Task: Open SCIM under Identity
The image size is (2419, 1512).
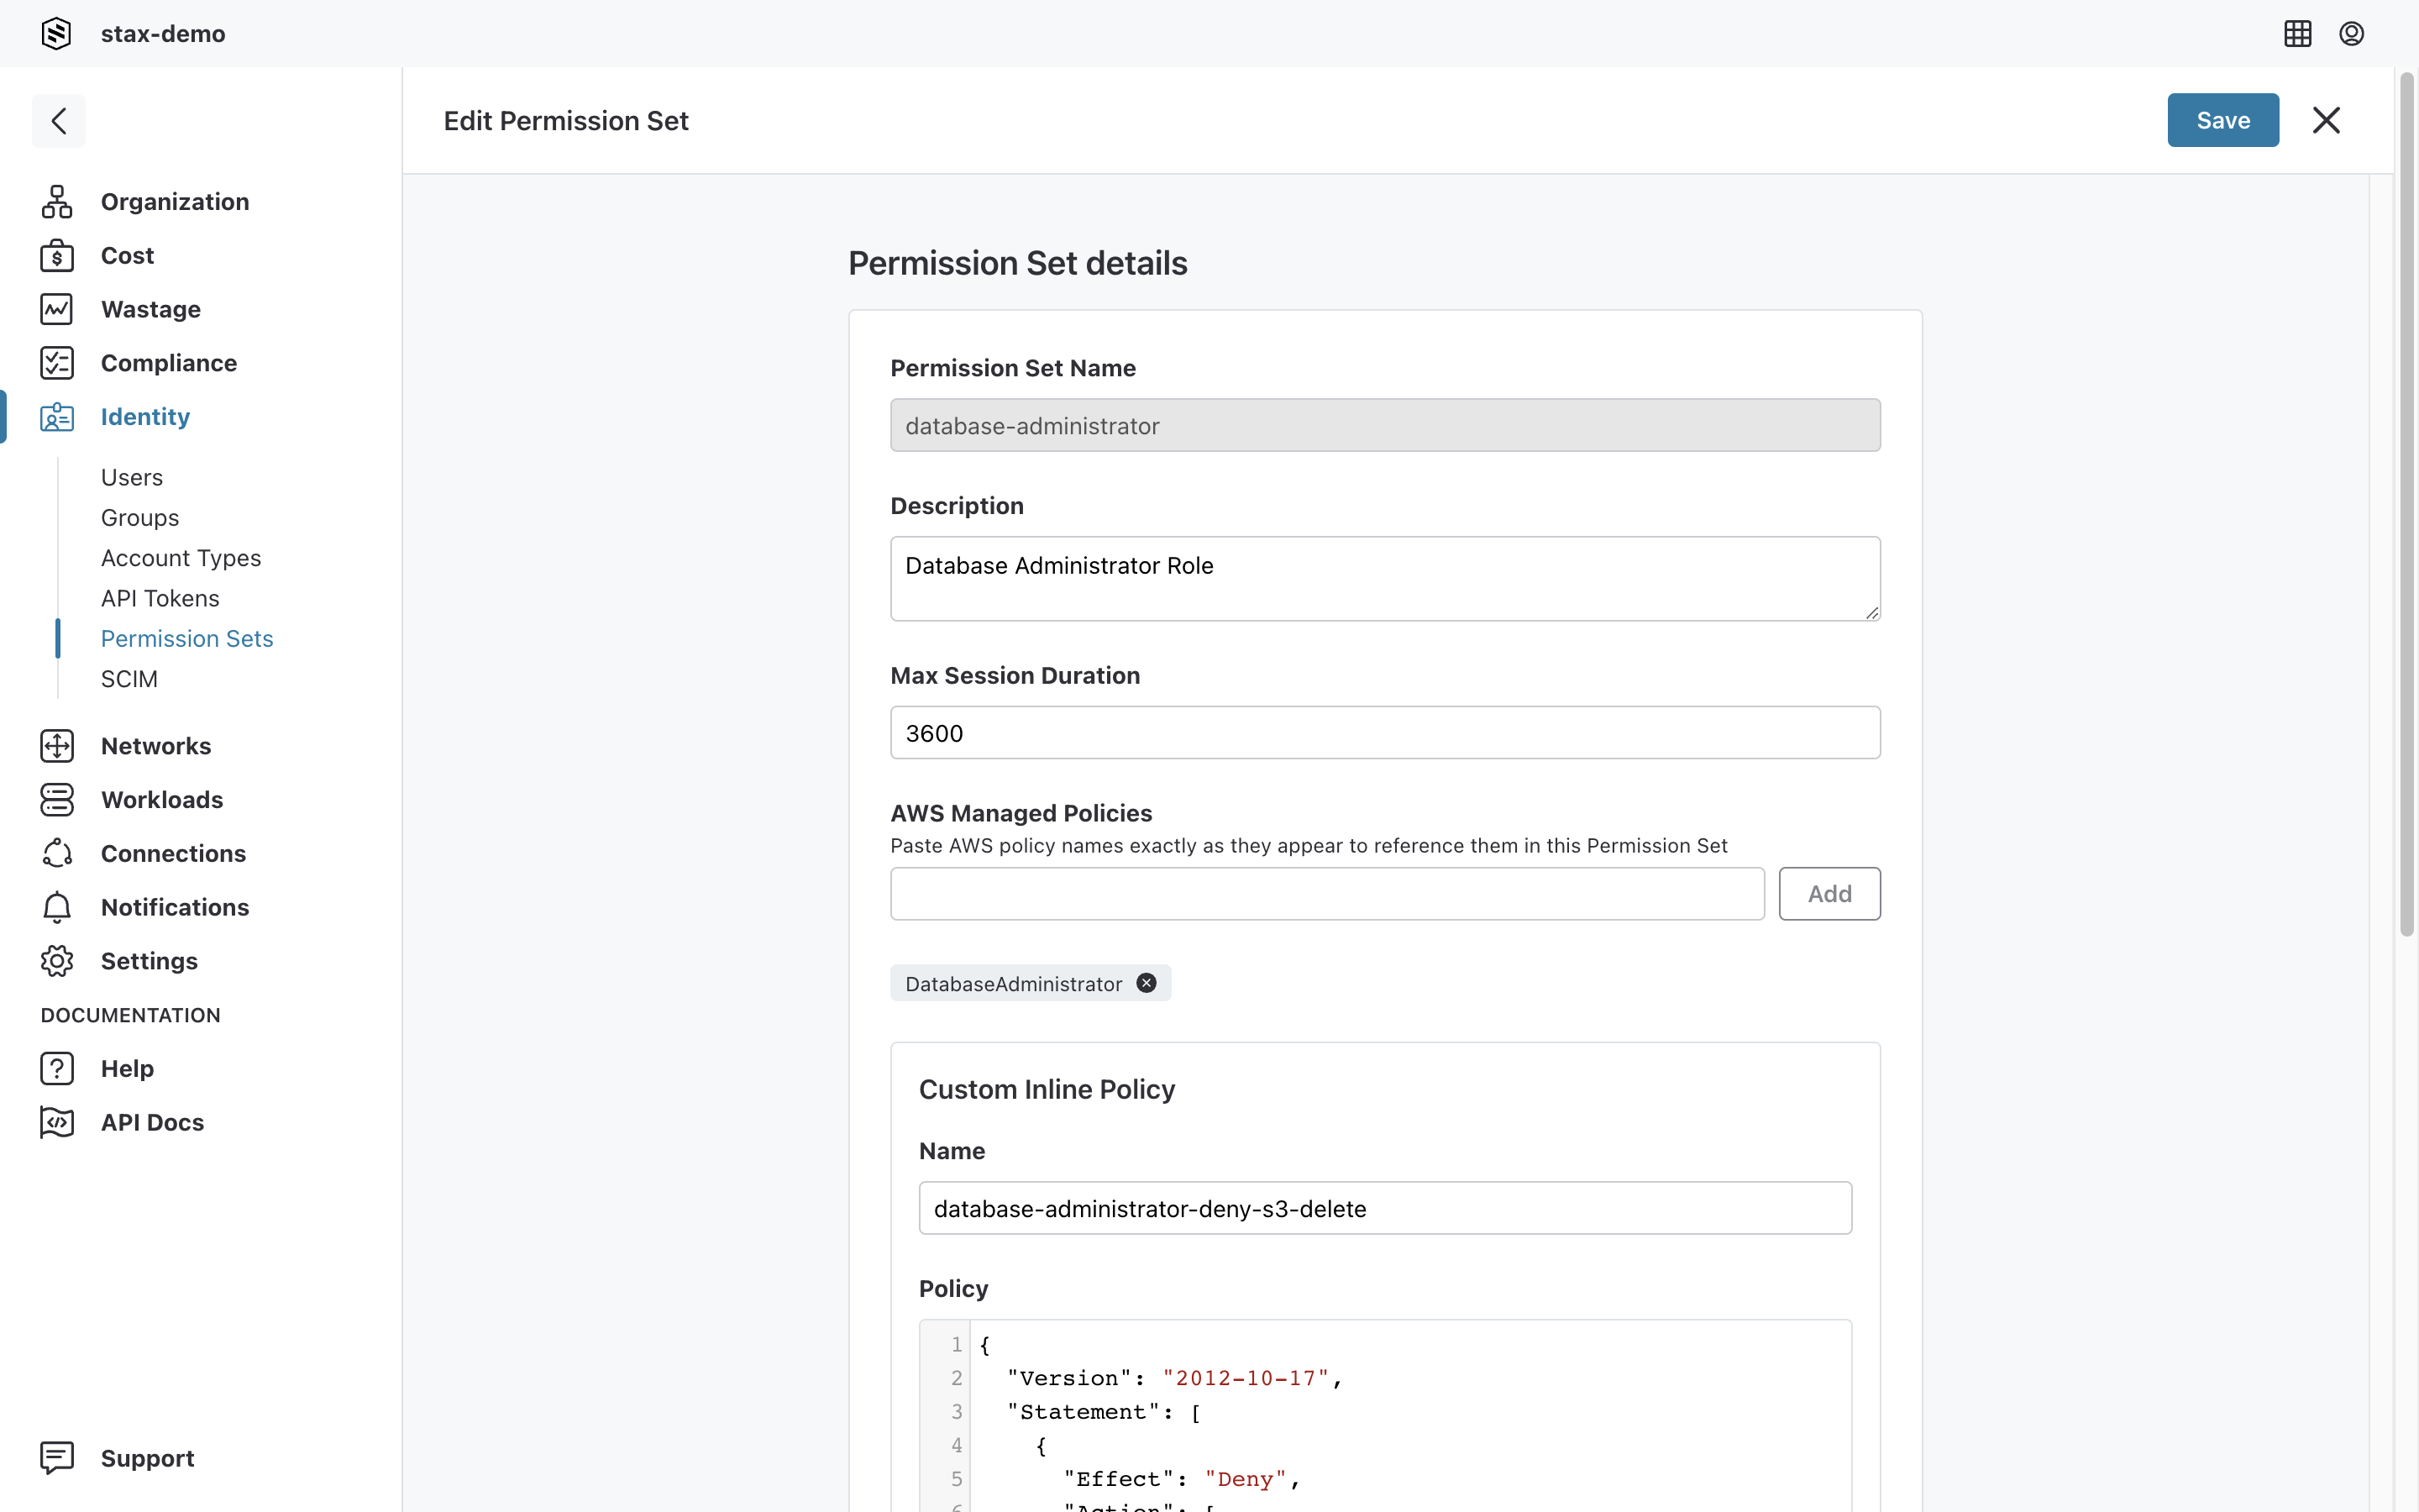Action: pos(129,679)
